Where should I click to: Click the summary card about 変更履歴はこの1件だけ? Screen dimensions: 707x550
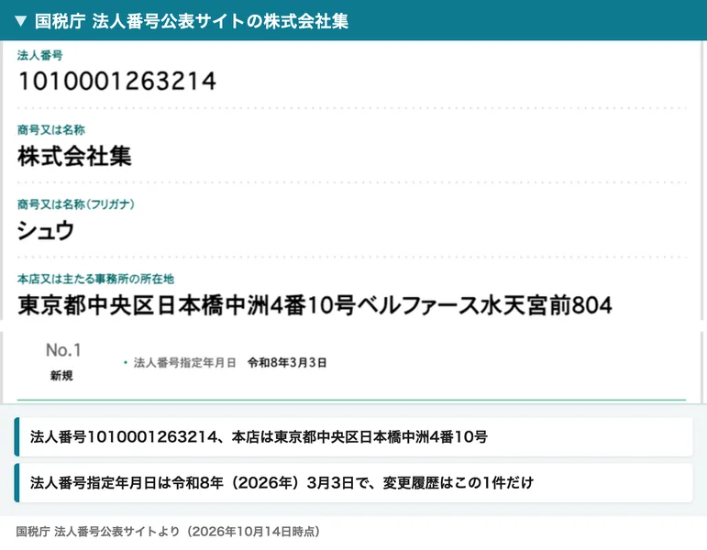pyautogui.click(x=354, y=483)
